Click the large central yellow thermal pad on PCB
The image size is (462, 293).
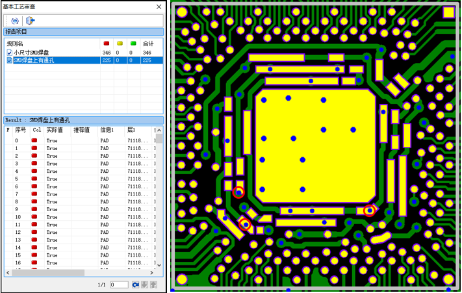click(x=315, y=146)
